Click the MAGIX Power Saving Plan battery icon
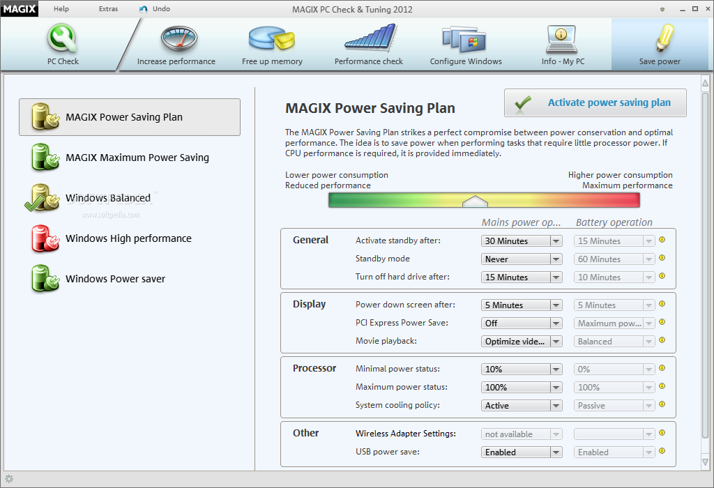Screen dimensions: 714x488 [x=45, y=116]
